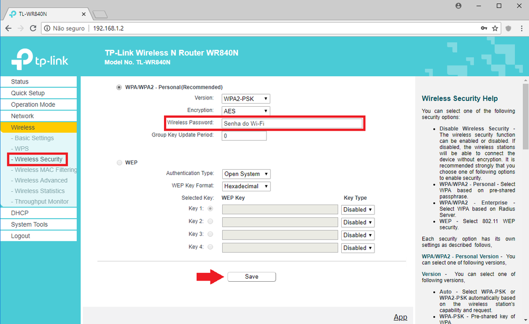Select Key 1 radio button
The image size is (529, 324).
click(210, 209)
